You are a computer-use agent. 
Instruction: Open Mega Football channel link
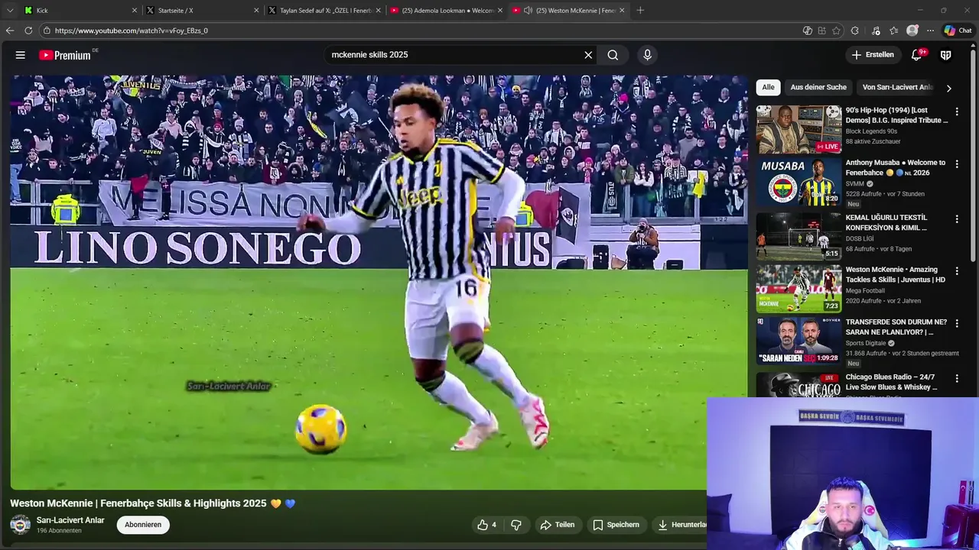865,290
